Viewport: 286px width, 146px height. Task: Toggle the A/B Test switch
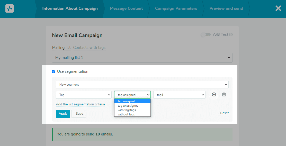coord(205,35)
